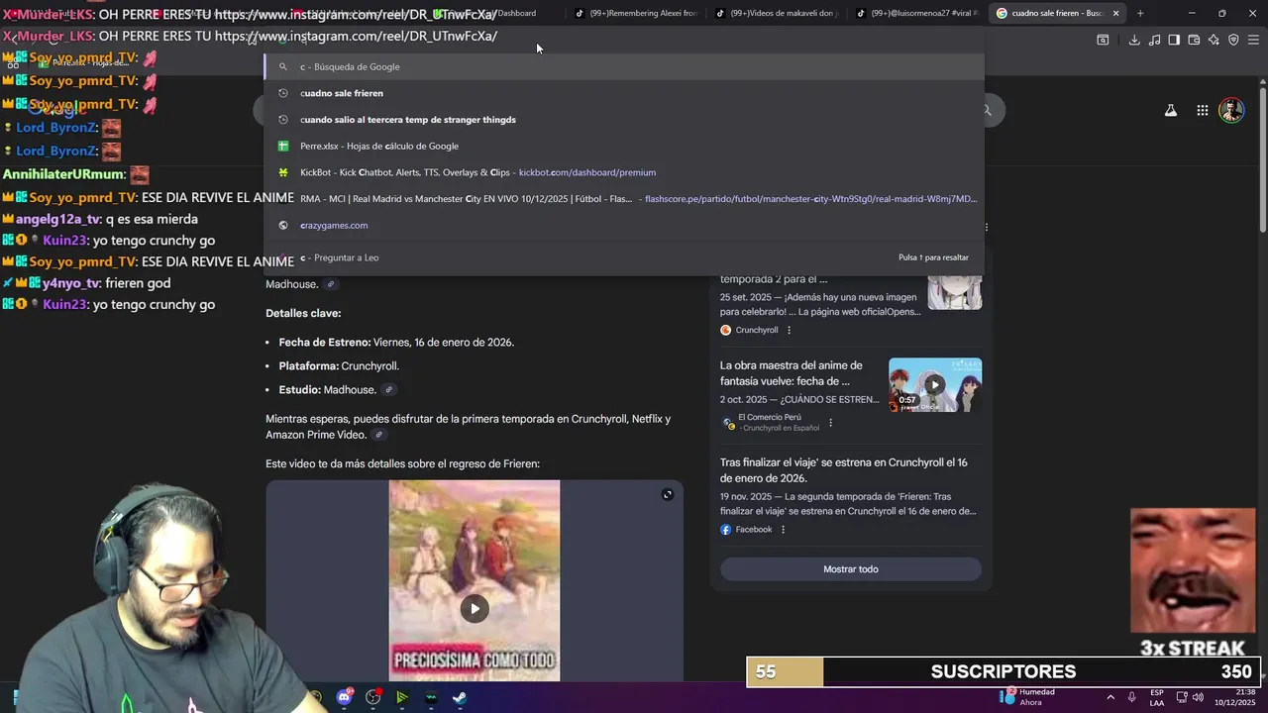Open the Facebook source link

(x=746, y=530)
